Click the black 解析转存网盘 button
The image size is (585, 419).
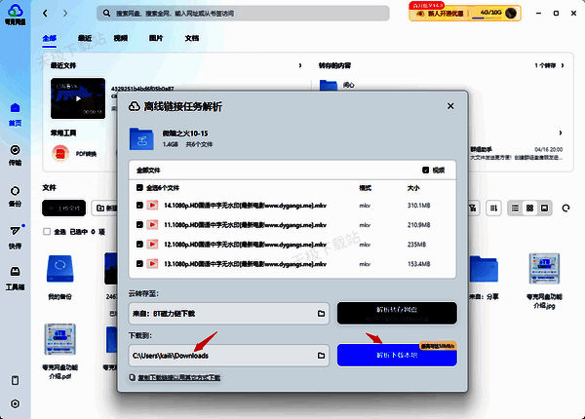click(396, 314)
